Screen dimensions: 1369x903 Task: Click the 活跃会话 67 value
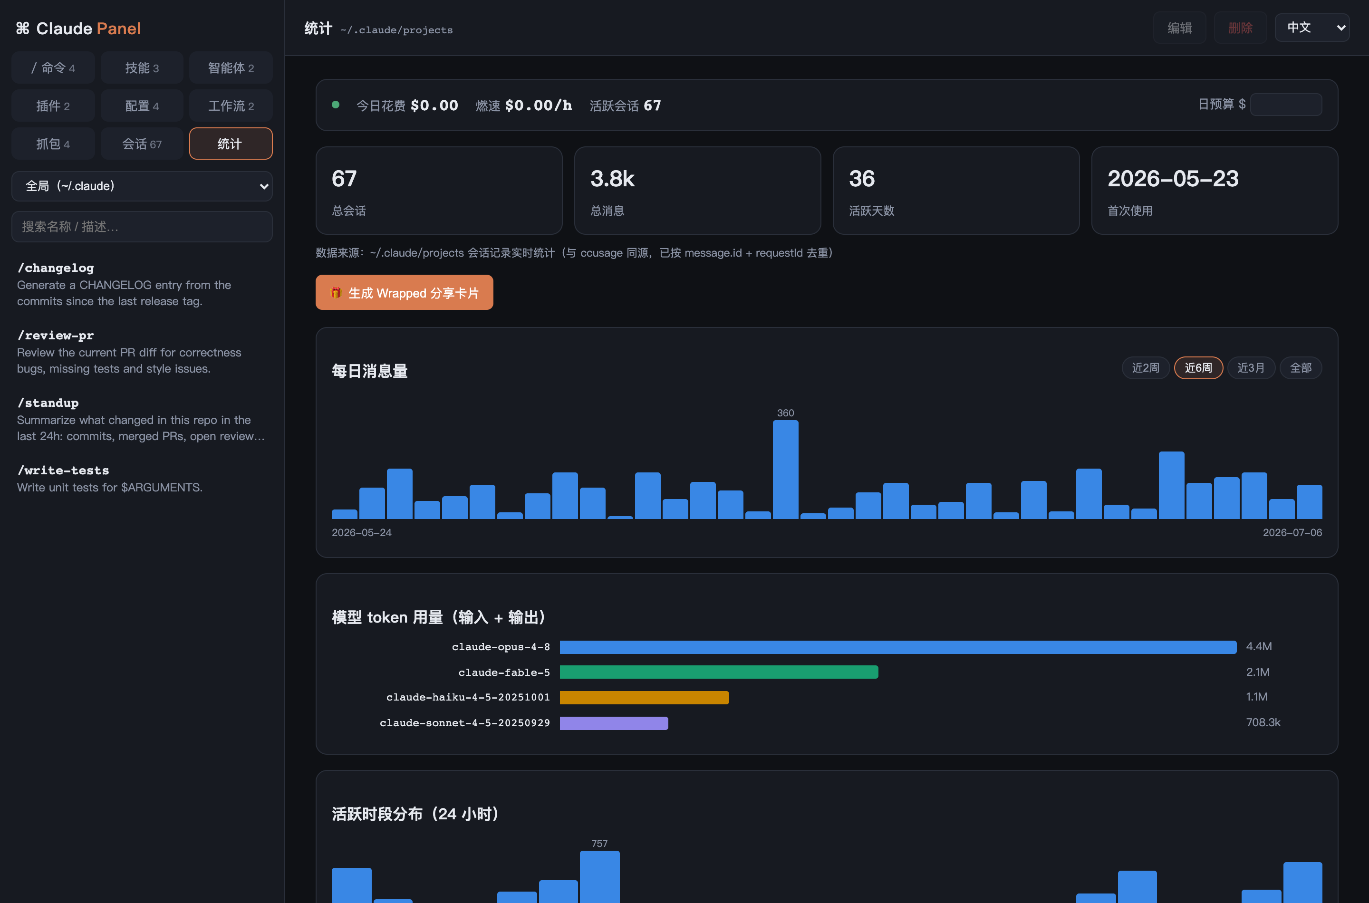[x=652, y=106]
